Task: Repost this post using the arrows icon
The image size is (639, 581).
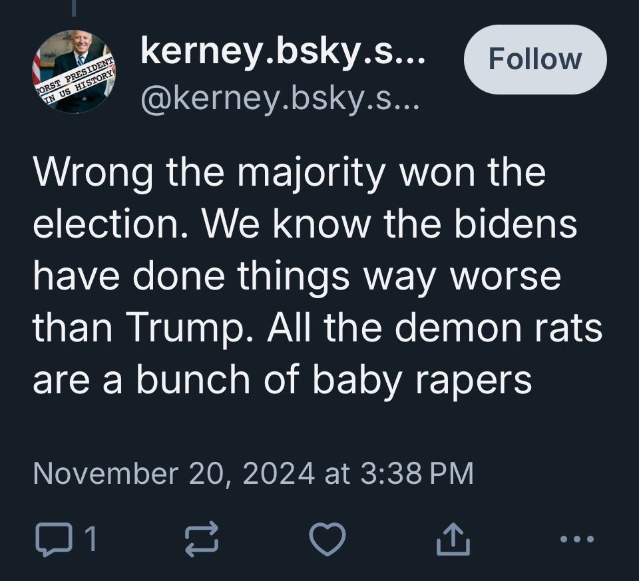Action: pyautogui.click(x=200, y=539)
